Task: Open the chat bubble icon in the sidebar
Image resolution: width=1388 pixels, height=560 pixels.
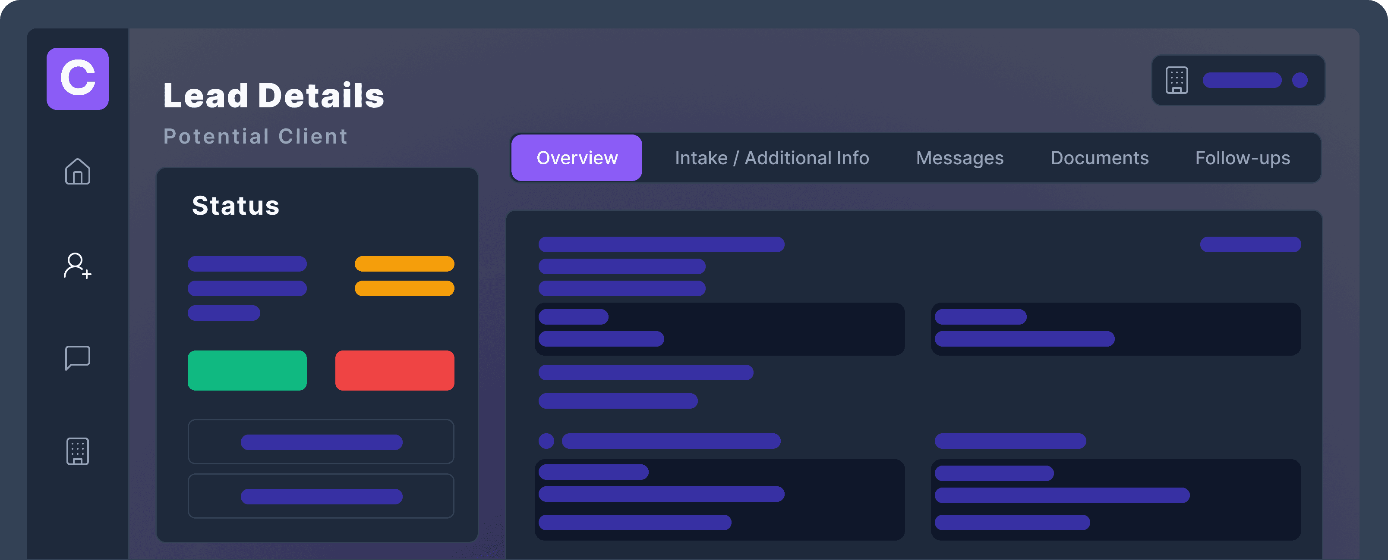Action: pyautogui.click(x=77, y=358)
